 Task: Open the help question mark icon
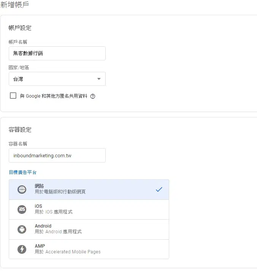(x=93, y=96)
